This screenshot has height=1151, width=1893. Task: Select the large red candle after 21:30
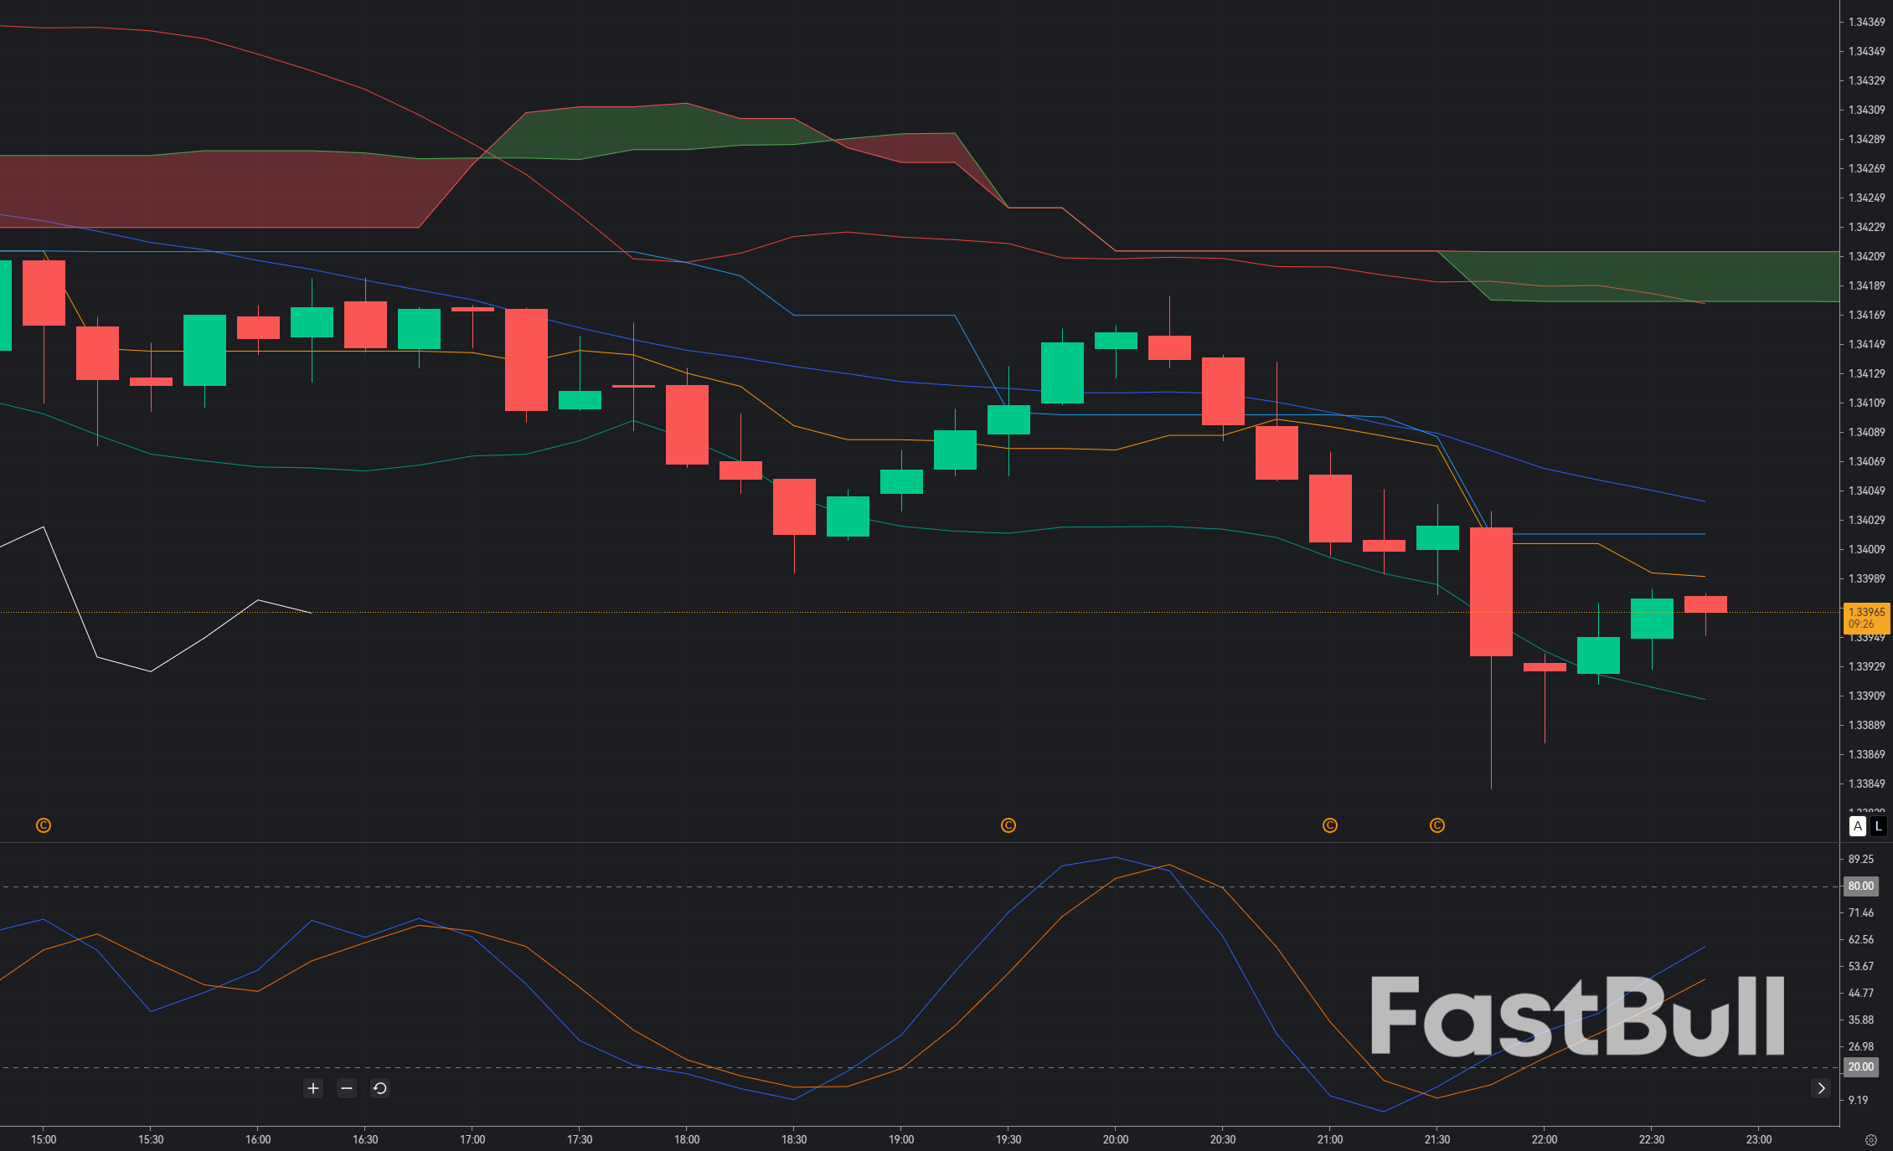tap(1491, 592)
